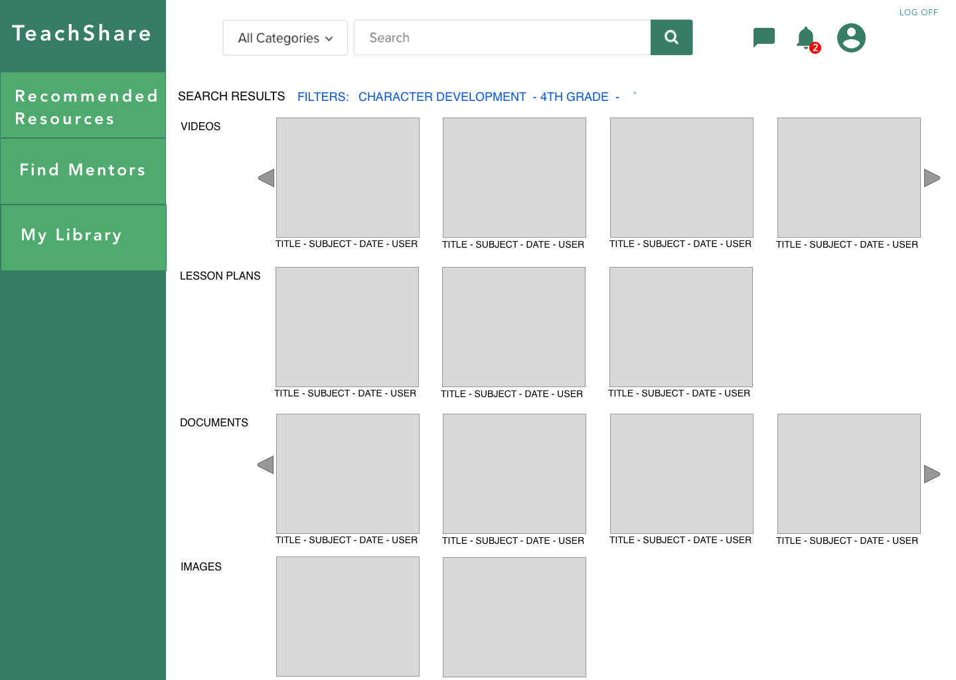Select the second image thumbnail

(515, 617)
